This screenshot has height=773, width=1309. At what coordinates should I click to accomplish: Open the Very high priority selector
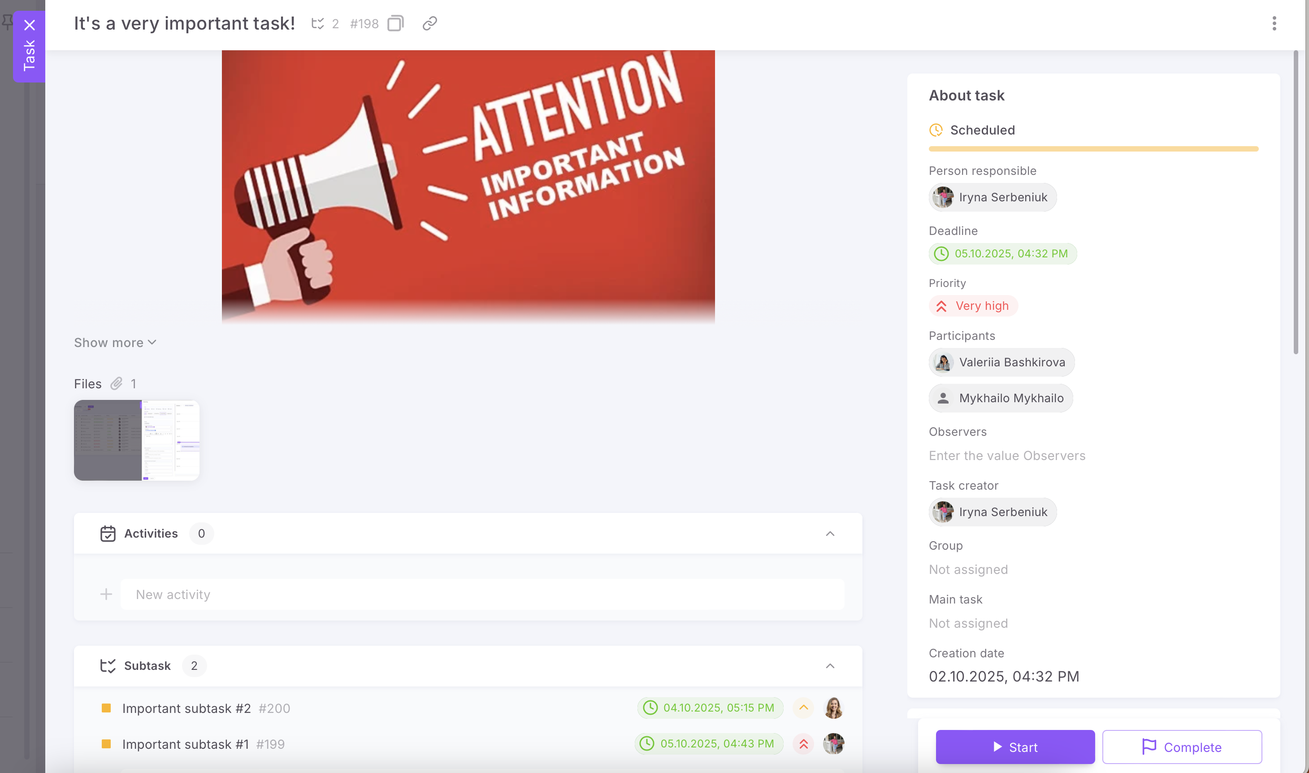[973, 306]
